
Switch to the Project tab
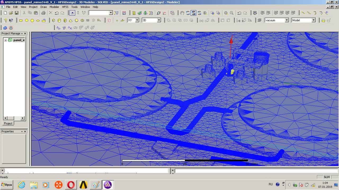[x=8, y=123]
